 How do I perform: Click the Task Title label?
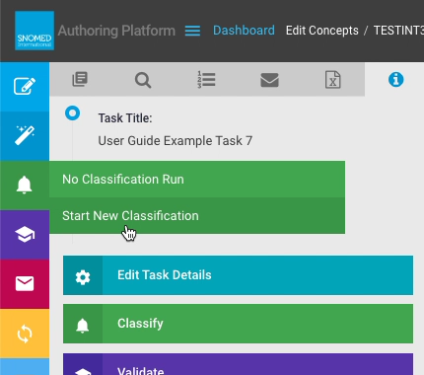(125, 118)
